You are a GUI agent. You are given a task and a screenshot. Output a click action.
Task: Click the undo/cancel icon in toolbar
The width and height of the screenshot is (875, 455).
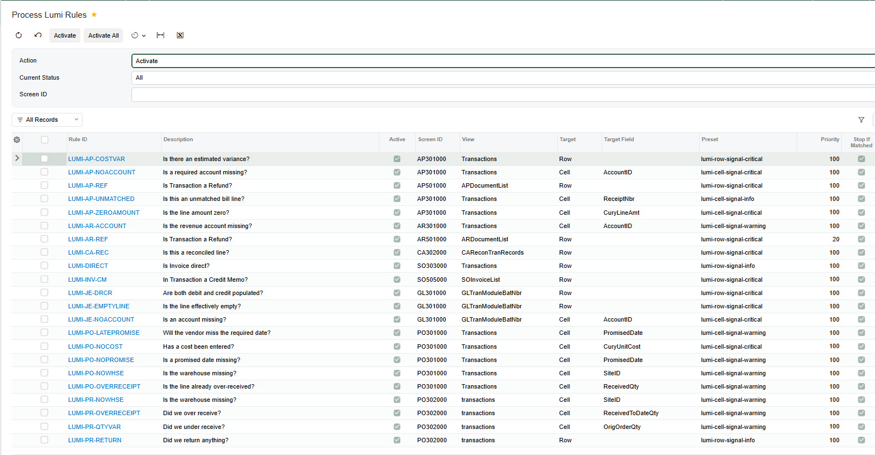click(x=38, y=35)
